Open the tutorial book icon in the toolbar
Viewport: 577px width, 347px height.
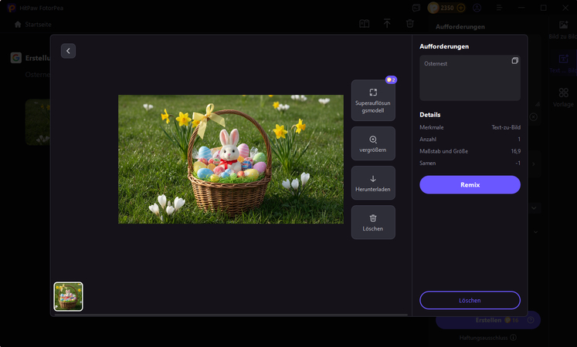(x=364, y=24)
